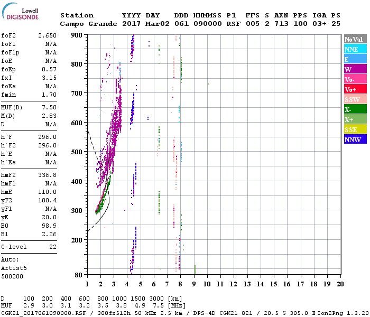Viewport: 370px width, 317px height.
Task: Click the fmin value 1.70
Action: (49, 95)
